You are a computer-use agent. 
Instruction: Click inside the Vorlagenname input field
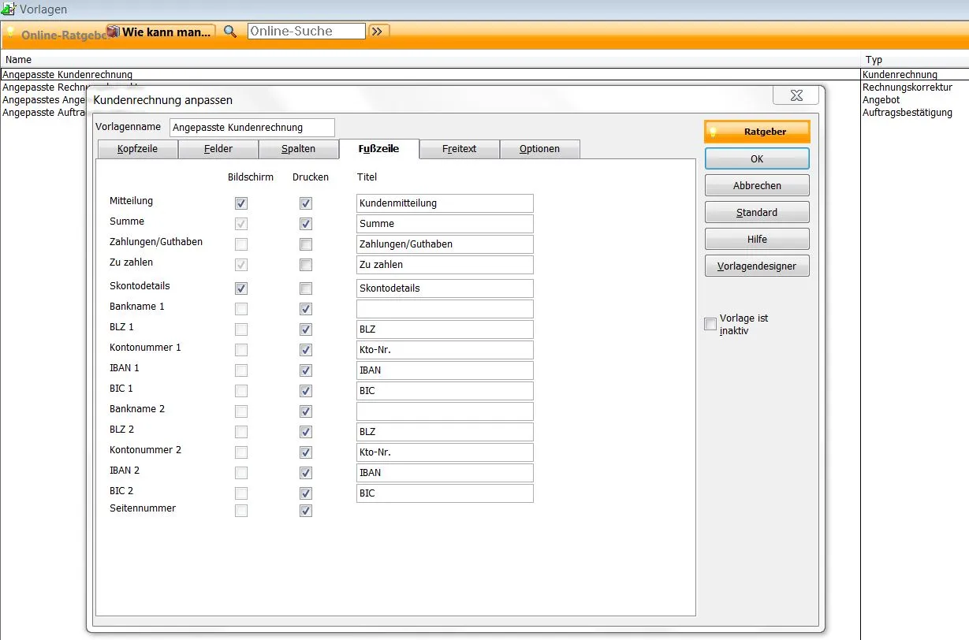252,127
